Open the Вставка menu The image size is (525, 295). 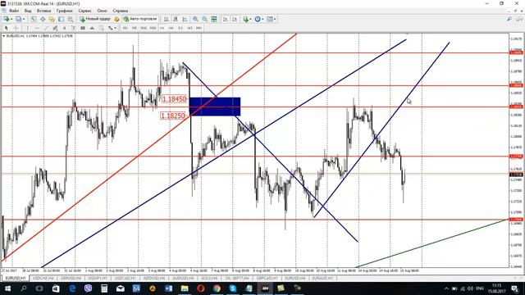click(43, 11)
